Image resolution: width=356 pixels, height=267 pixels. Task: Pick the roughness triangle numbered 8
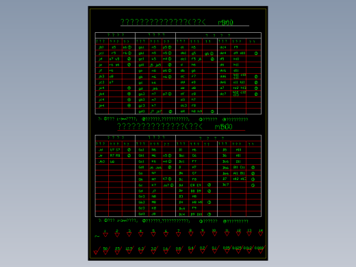(190, 233)
